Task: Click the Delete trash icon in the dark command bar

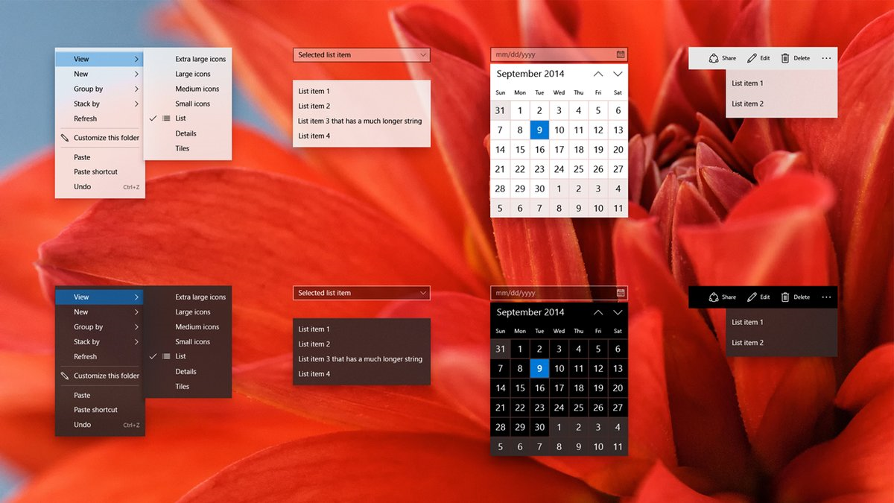Action: tap(784, 297)
